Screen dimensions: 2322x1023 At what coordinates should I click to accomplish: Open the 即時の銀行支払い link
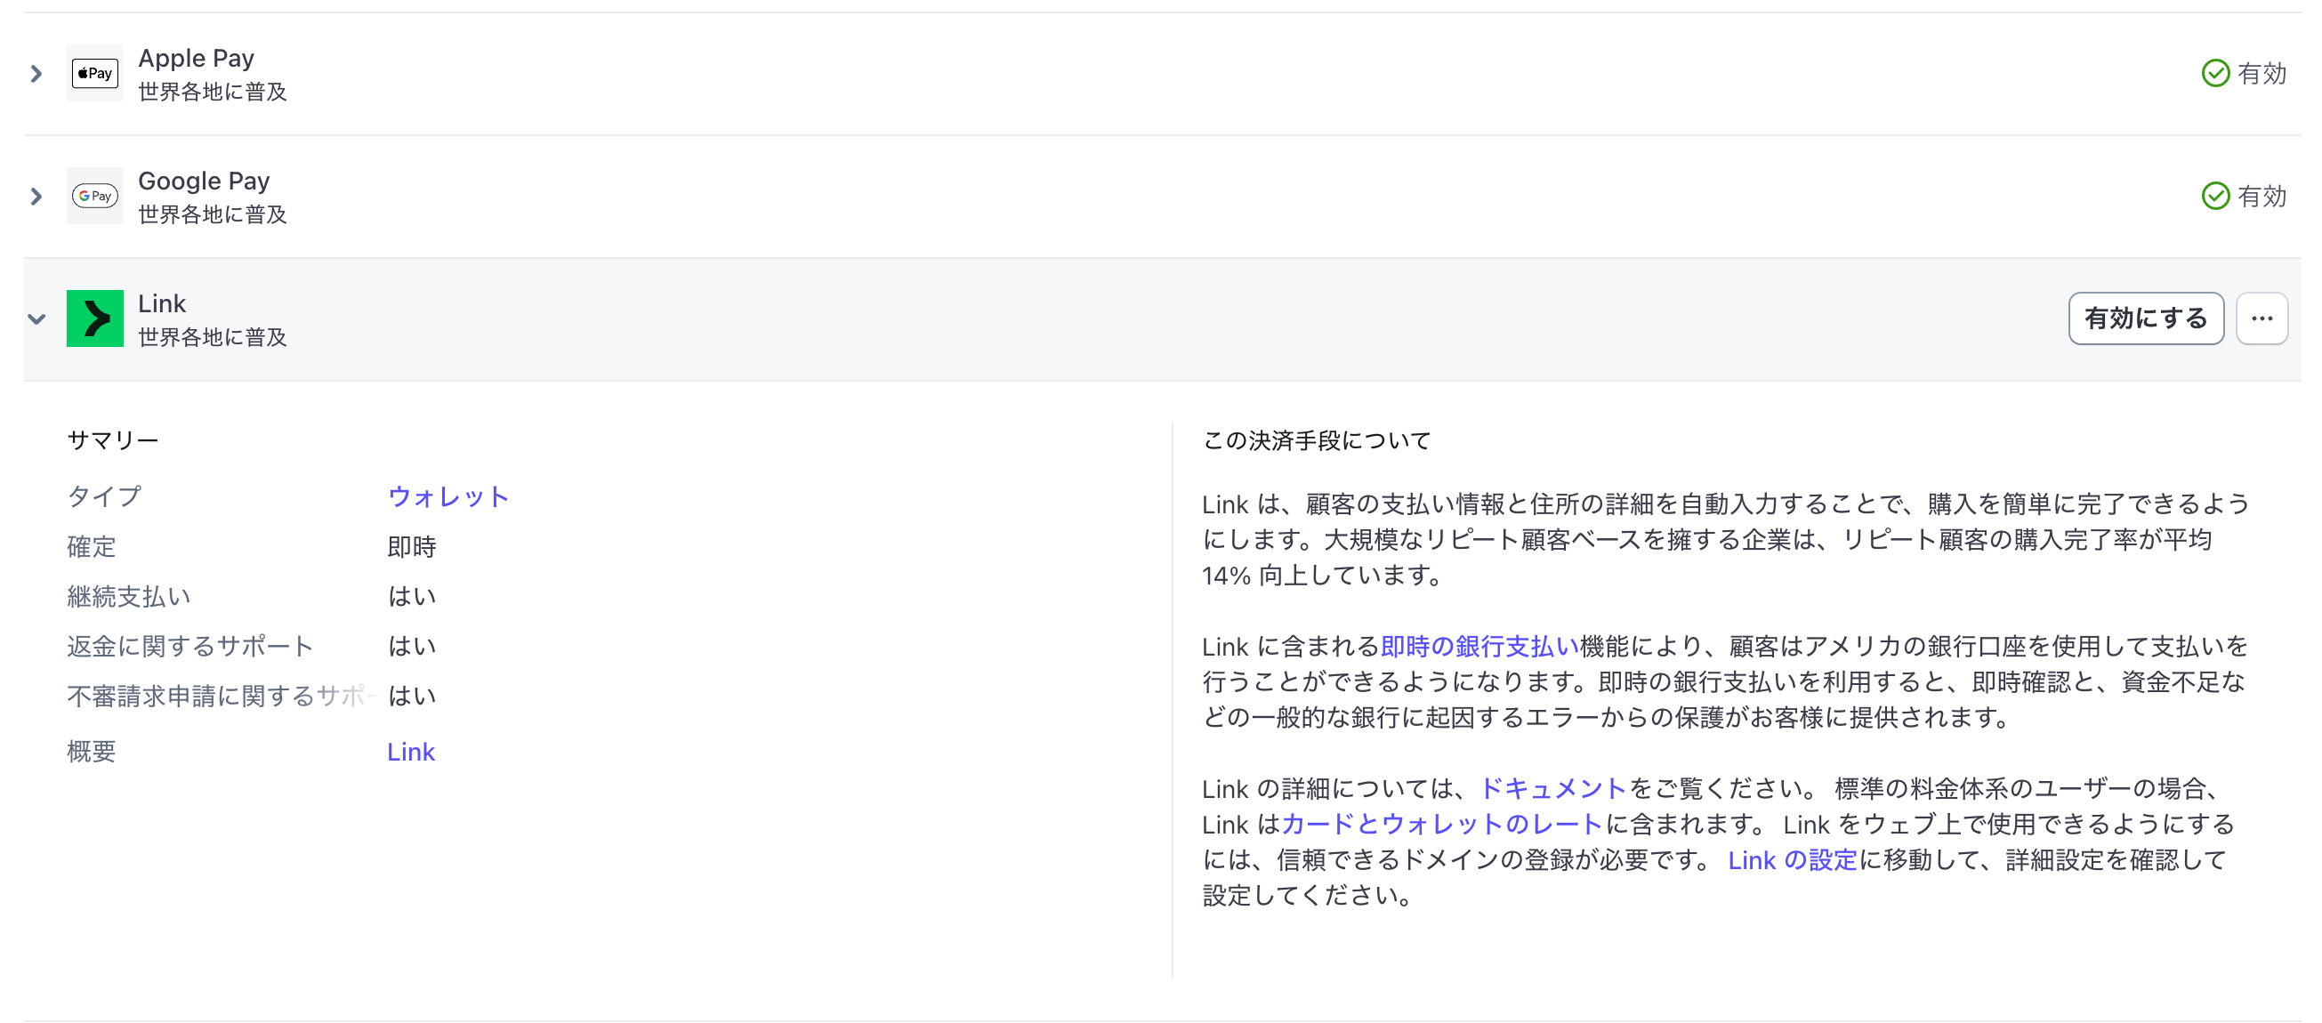(x=1480, y=645)
